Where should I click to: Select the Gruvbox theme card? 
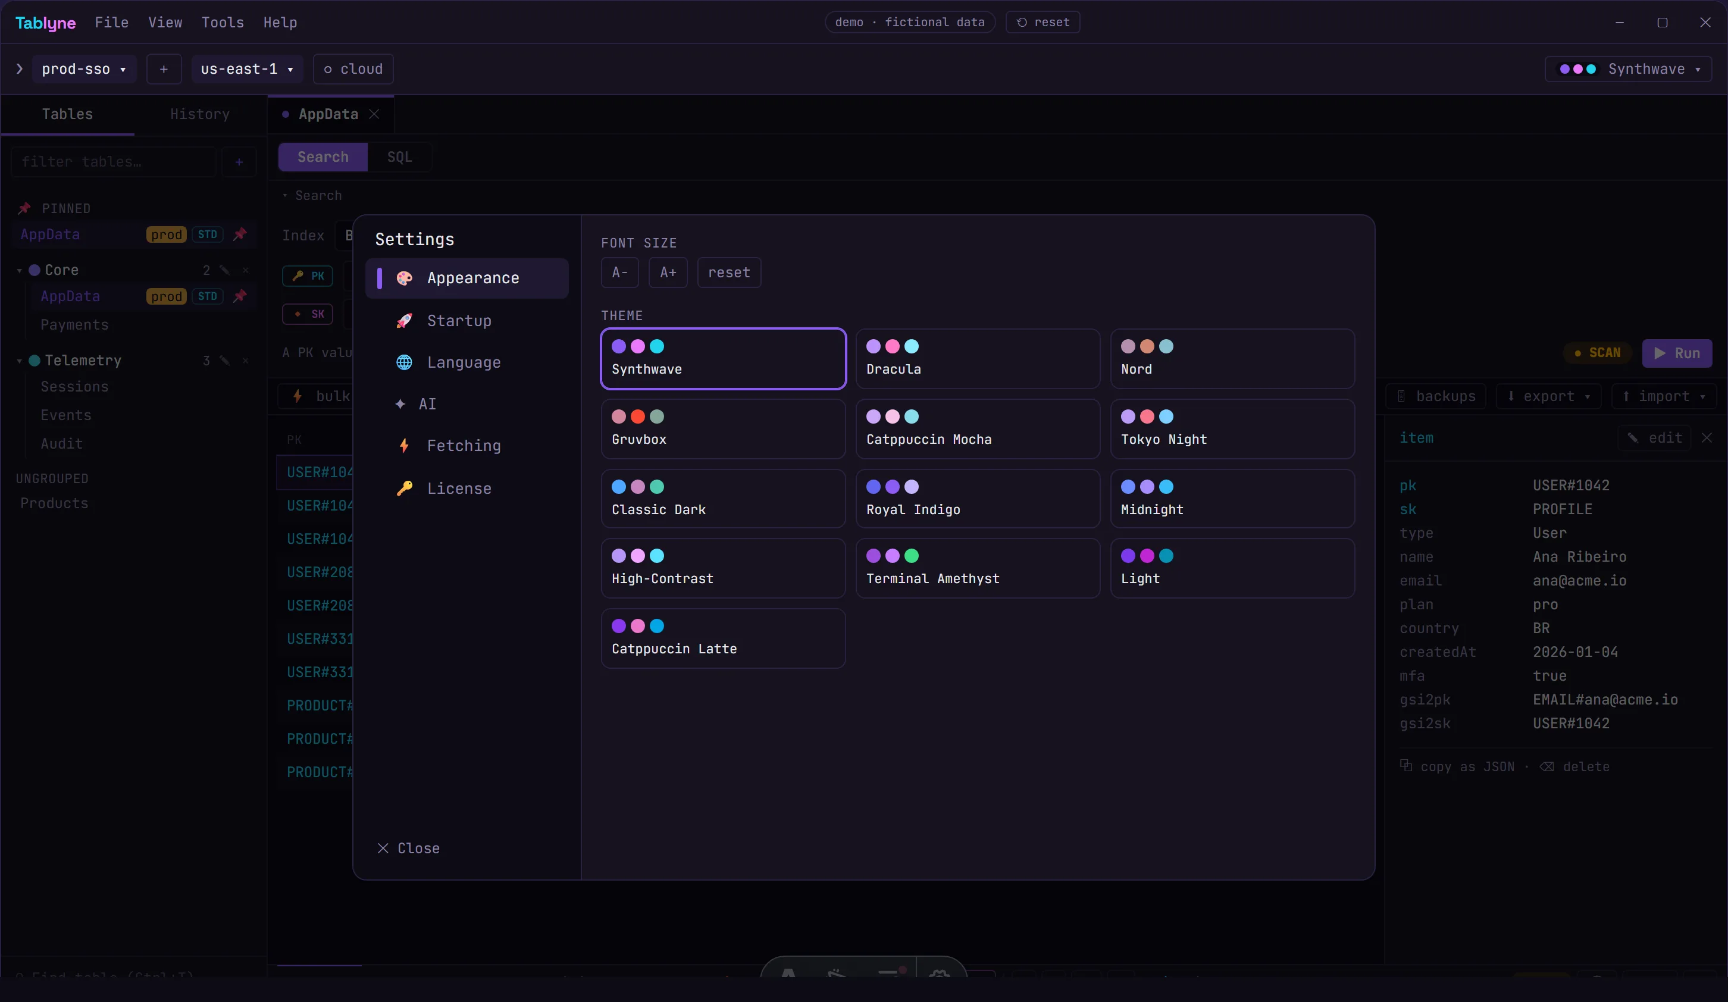click(724, 430)
